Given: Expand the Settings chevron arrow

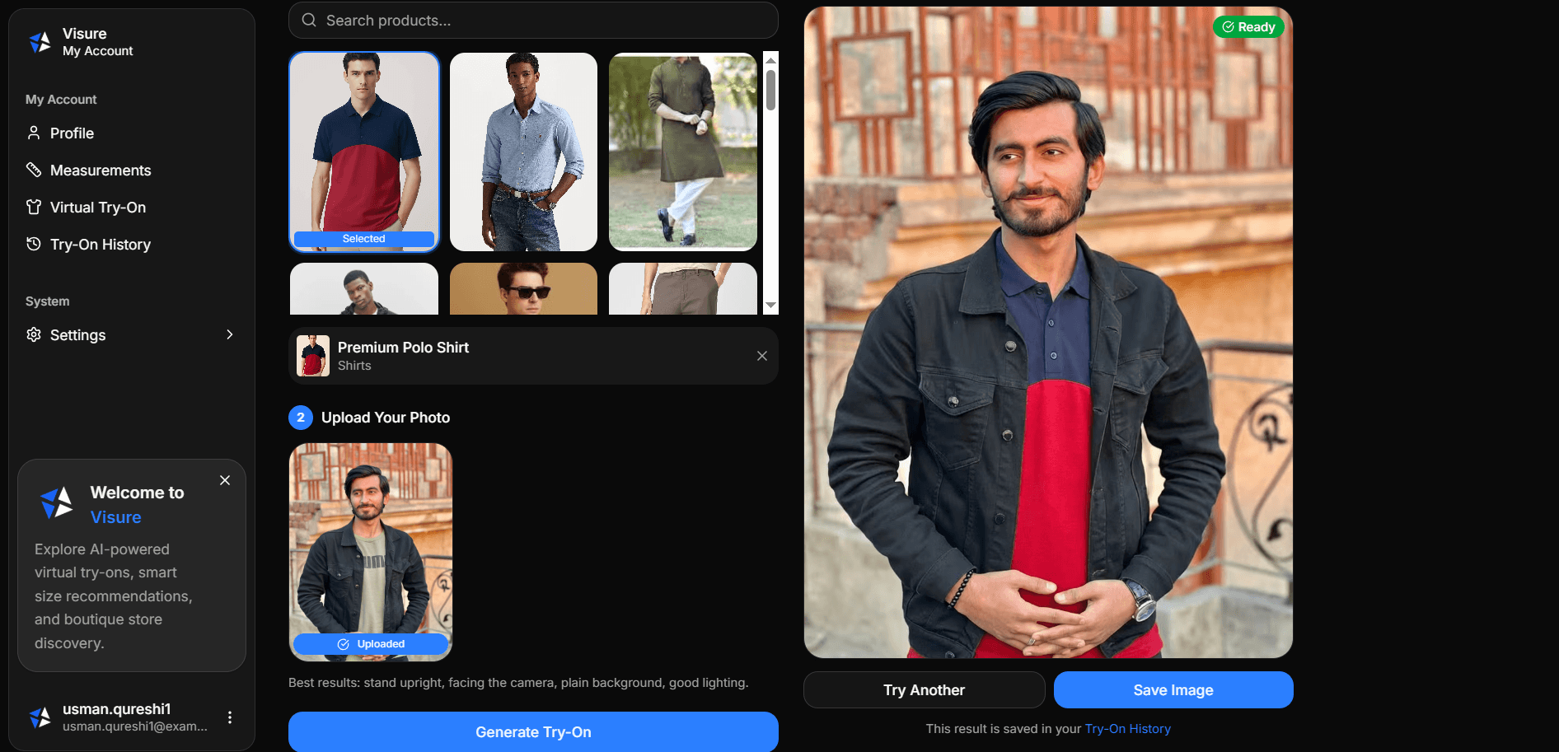Looking at the screenshot, I should click(230, 334).
